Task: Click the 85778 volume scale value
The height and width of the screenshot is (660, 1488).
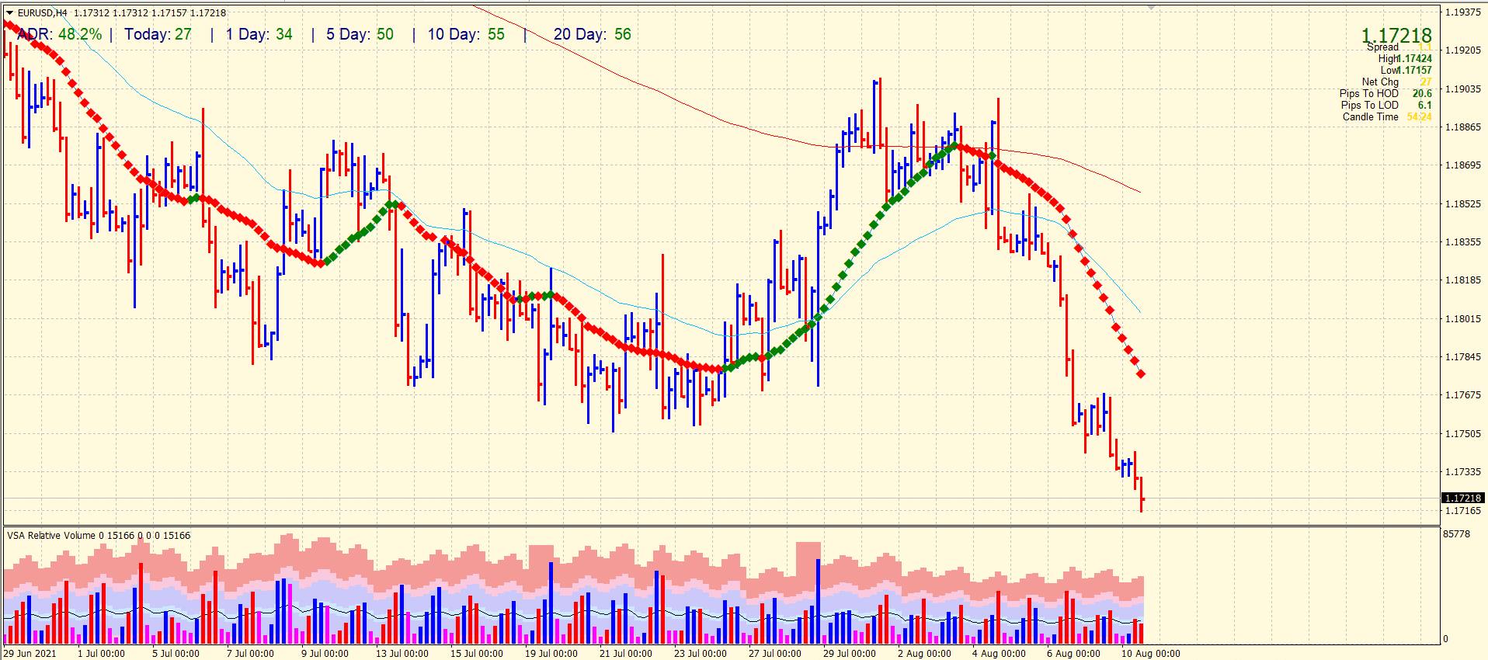Action: coord(1456,534)
